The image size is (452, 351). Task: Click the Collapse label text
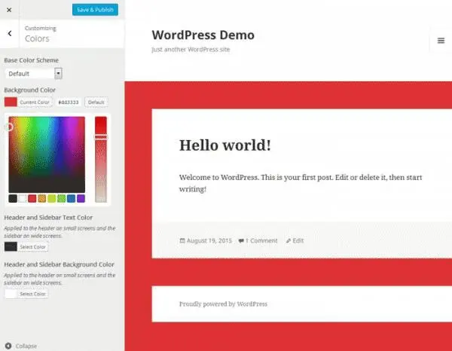click(26, 346)
